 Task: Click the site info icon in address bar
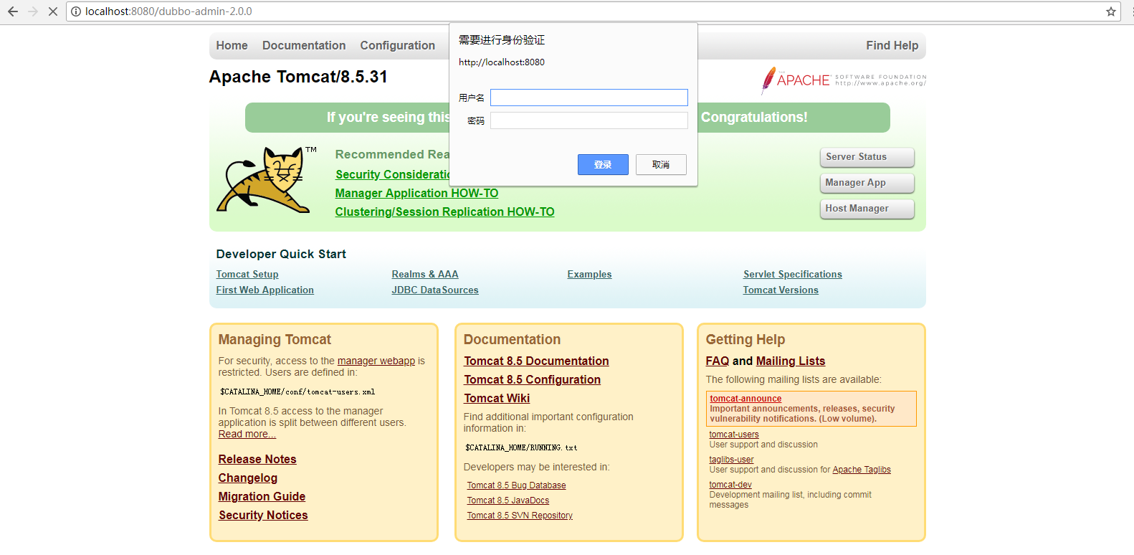[x=76, y=11]
